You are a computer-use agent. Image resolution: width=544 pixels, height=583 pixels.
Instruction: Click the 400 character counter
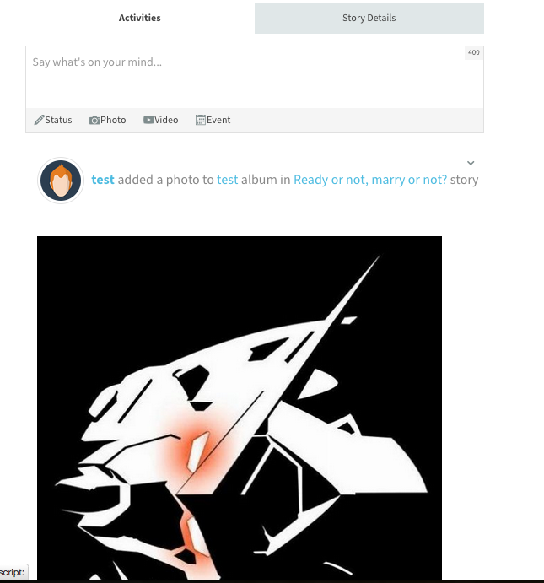coord(474,52)
